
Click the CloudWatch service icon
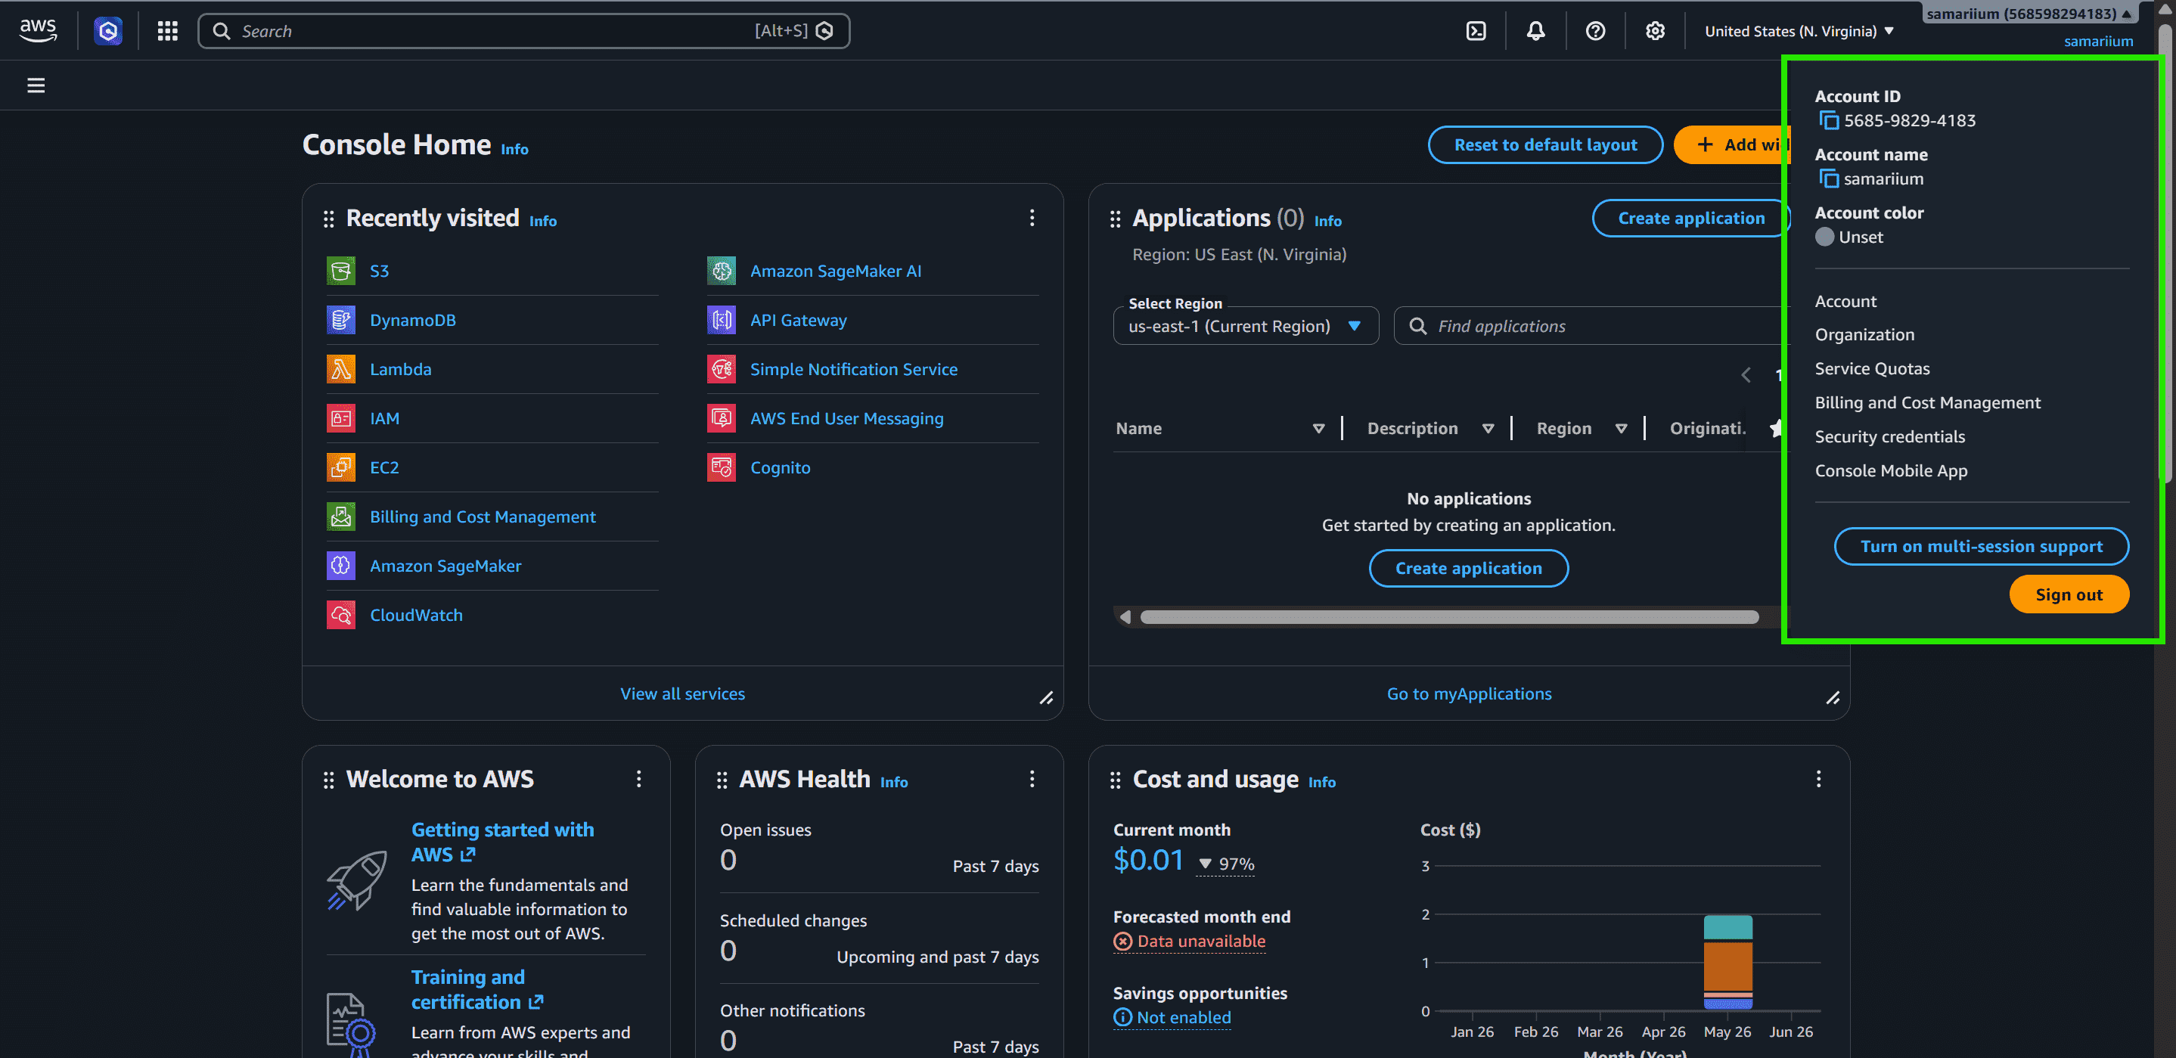[x=341, y=615]
